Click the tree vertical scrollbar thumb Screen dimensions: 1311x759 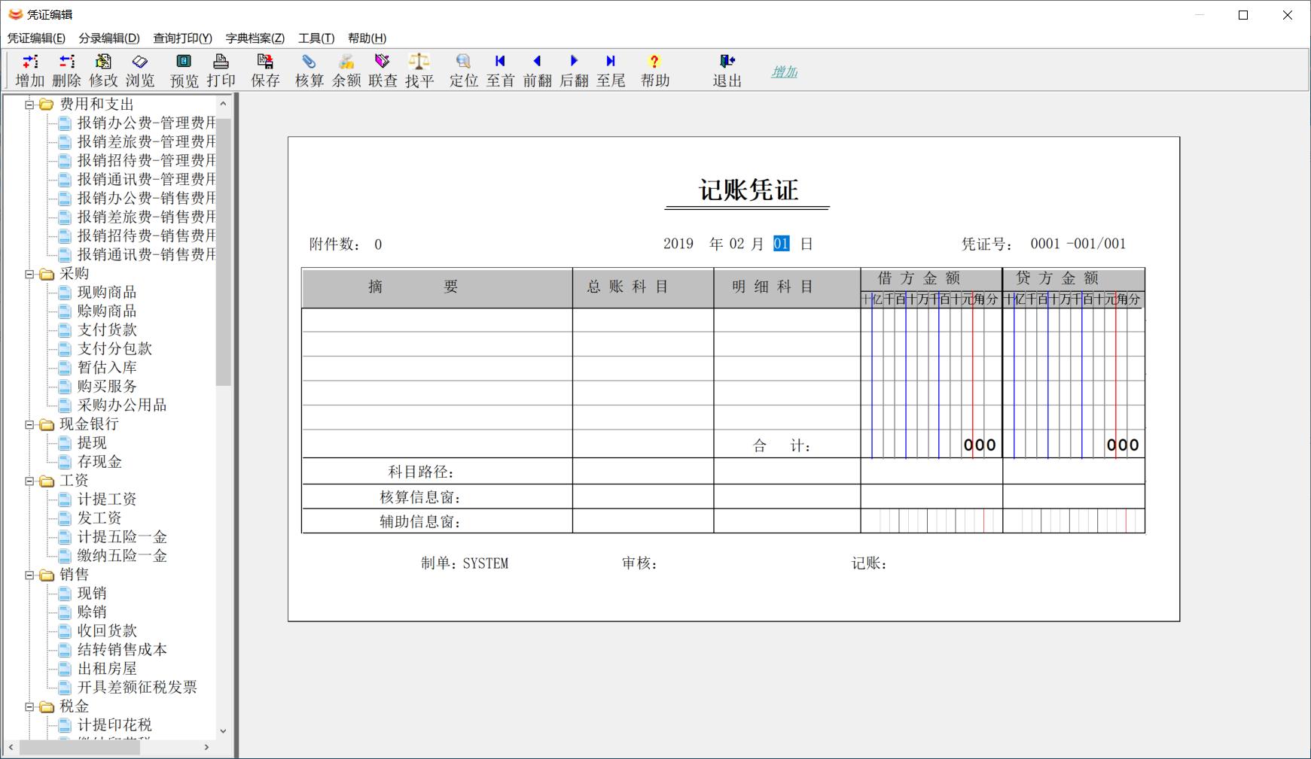[223, 252]
